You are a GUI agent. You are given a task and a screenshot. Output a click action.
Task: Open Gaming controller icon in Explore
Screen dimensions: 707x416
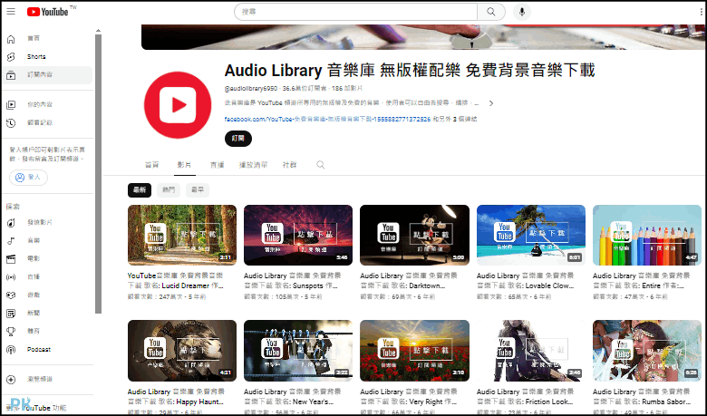click(11, 295)
